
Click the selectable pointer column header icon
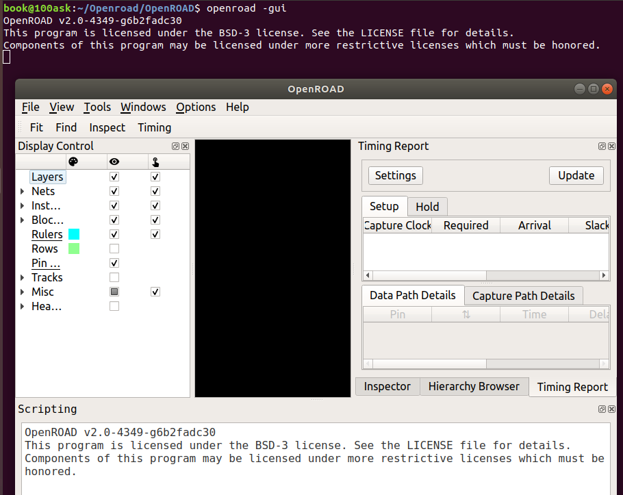pos(155,162)
